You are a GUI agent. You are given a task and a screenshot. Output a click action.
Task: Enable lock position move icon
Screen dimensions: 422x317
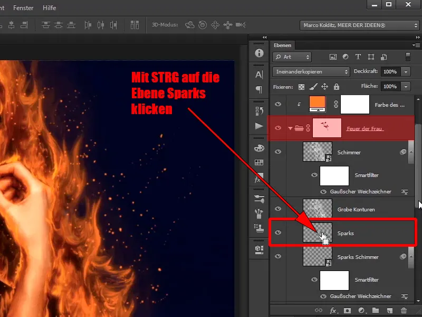click(x=324, y=87)
